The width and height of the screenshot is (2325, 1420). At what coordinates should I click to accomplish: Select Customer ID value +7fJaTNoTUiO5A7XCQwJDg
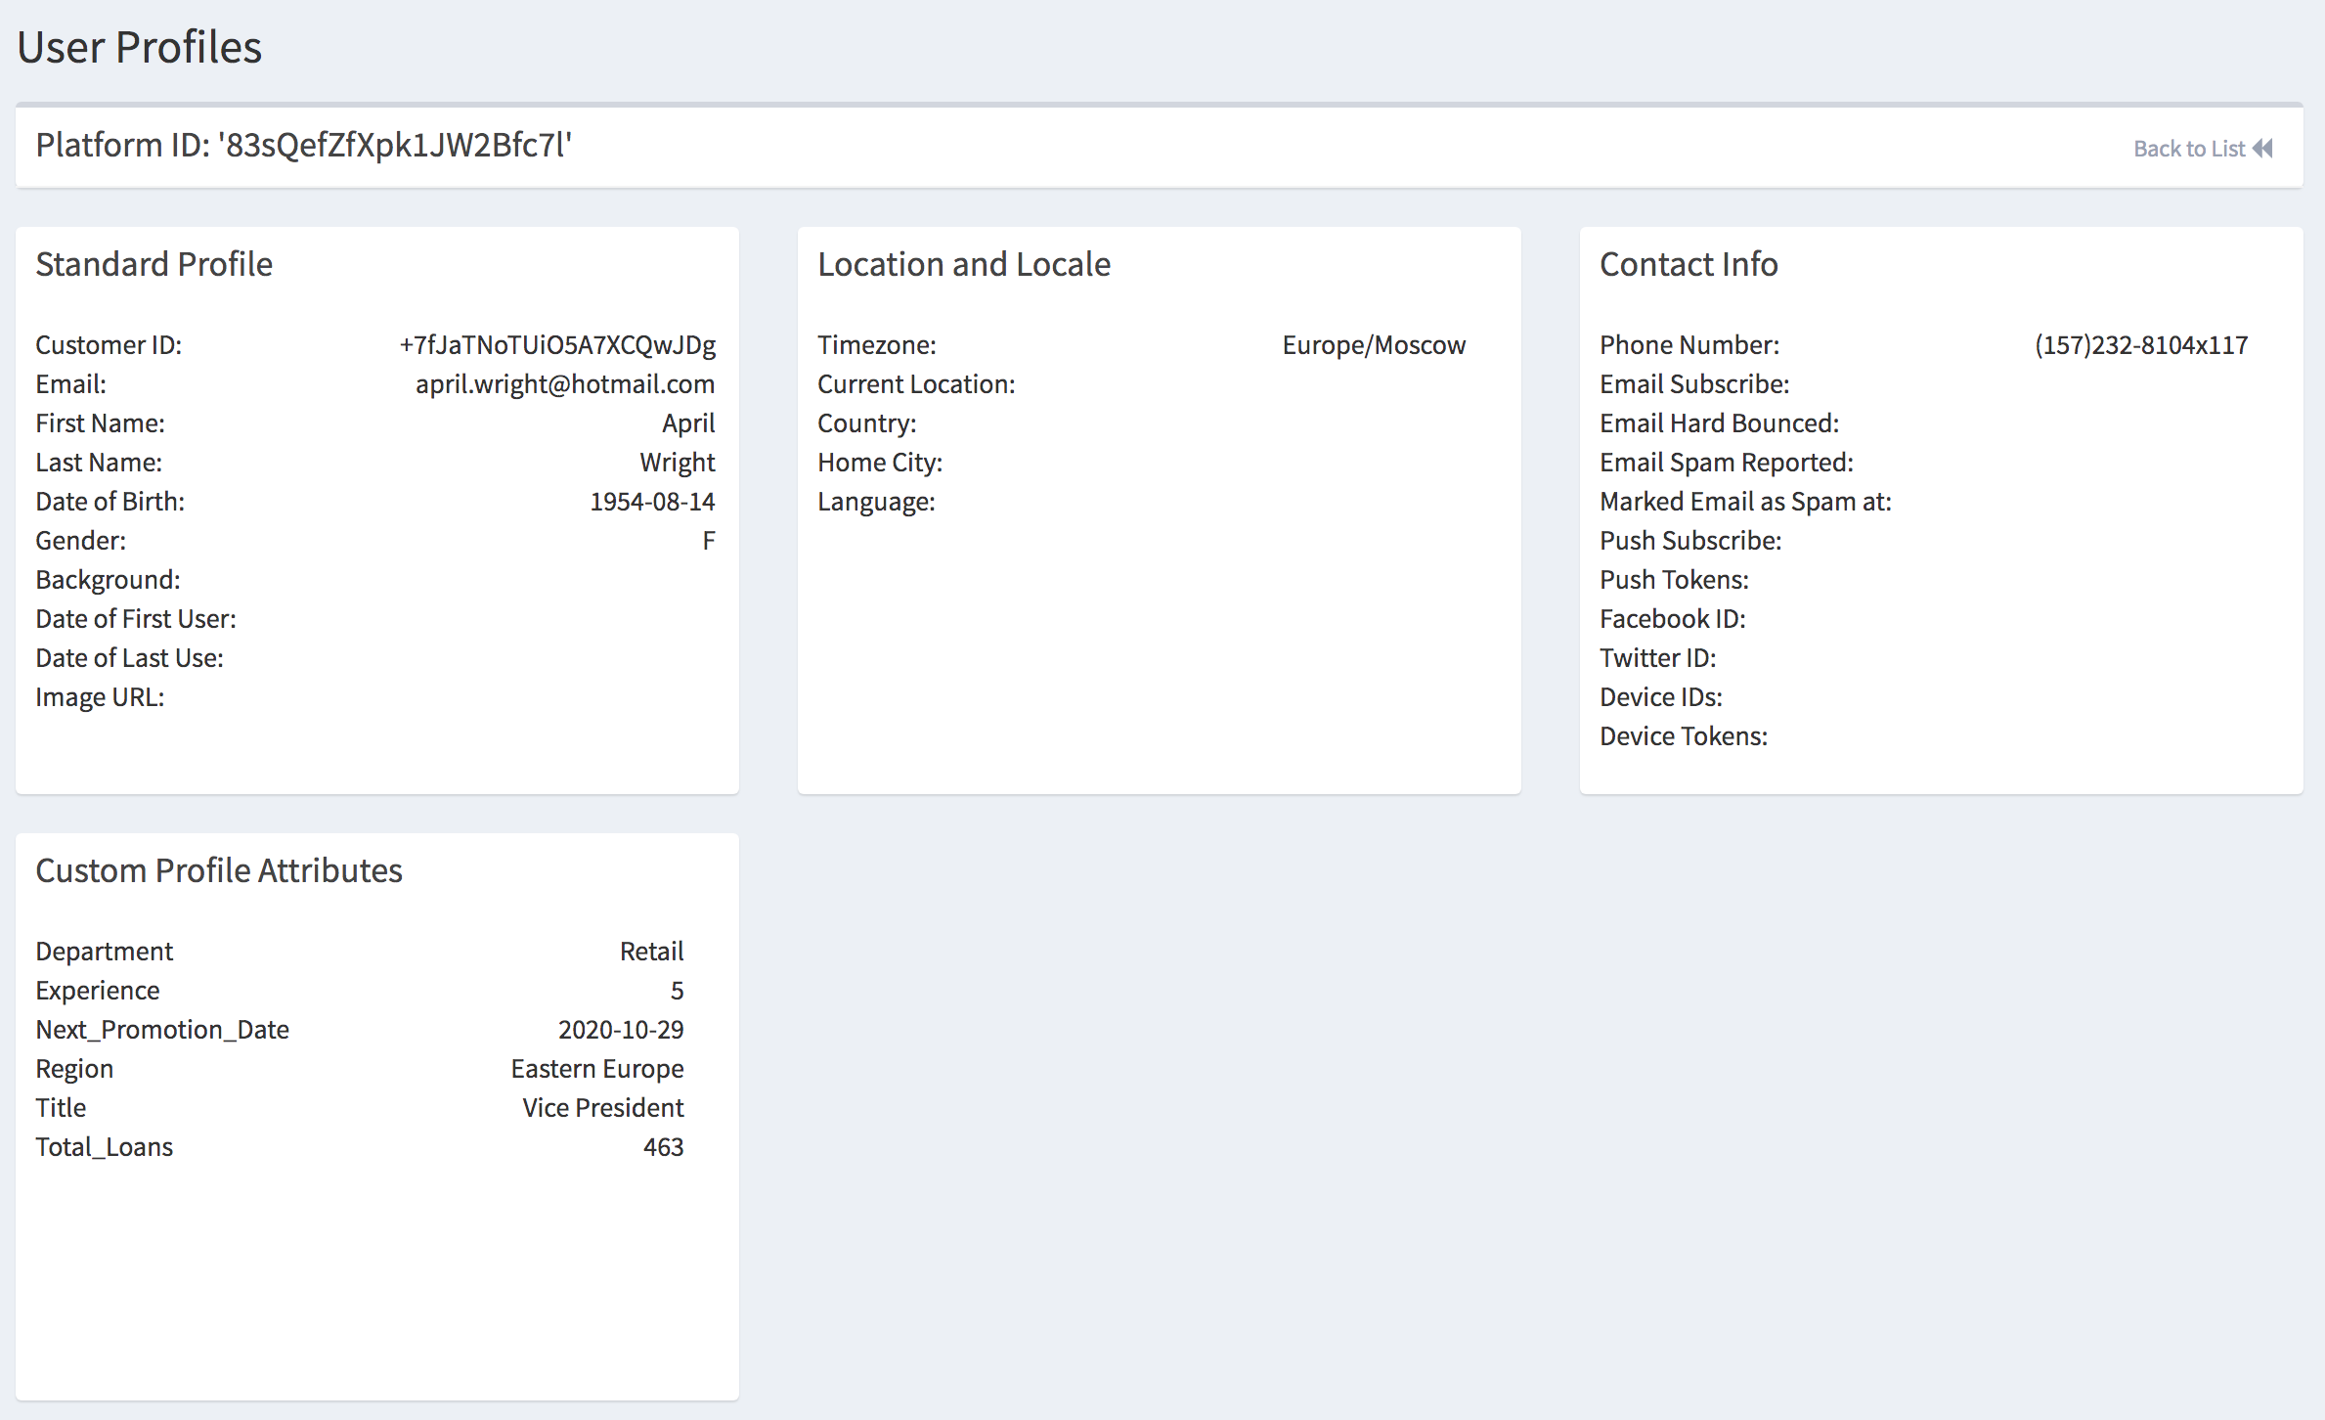(x=557, y=345)
